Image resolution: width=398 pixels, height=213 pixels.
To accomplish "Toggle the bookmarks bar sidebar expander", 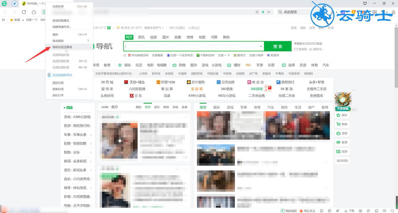I will [3, 20].
